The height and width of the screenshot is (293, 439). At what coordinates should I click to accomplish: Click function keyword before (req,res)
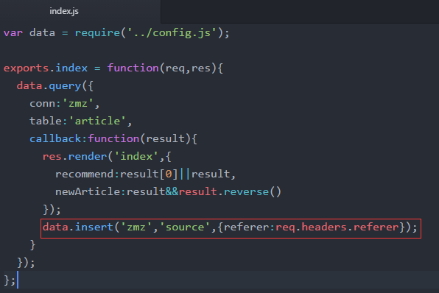tap(133, 68)
